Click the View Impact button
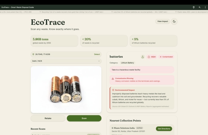208x135 pixels. tap(163, 21)
